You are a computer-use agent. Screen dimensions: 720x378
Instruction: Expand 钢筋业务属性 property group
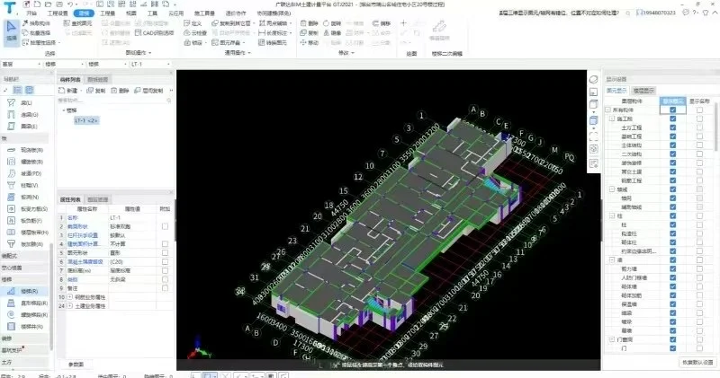[70, 297]
